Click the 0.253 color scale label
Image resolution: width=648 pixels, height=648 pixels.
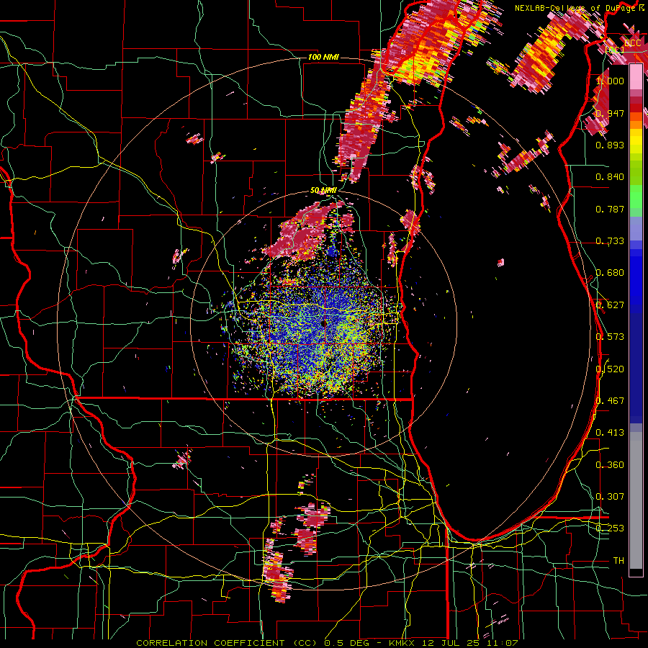(610, 528)
